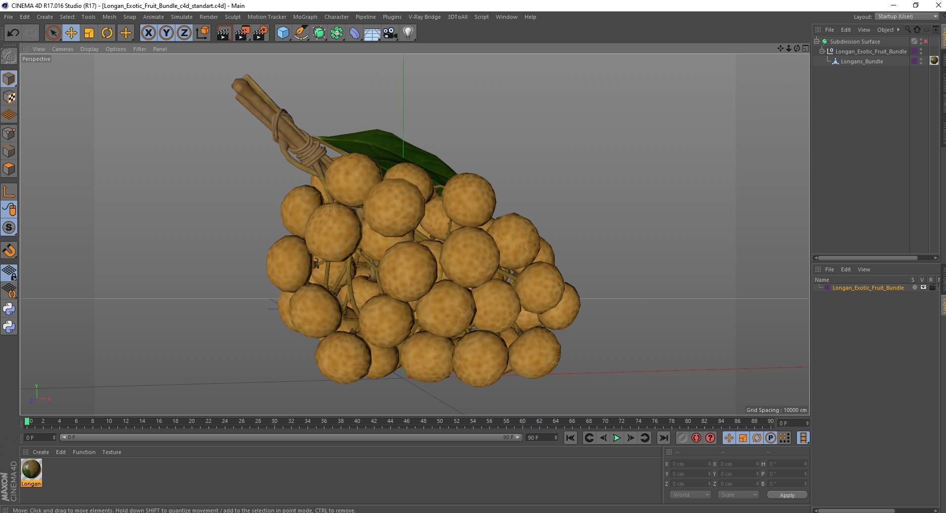Go to end of animation

coord(664,438)
